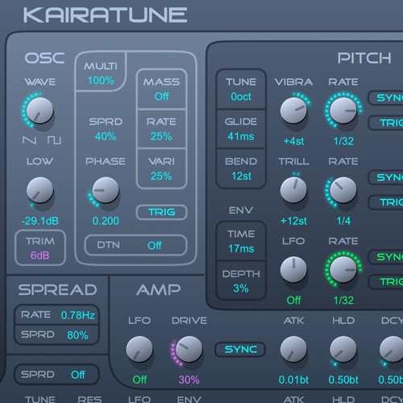Viewport: 403px width, 403px height.
Task: Toggle green SYNC beside LFO rate
Action: pyautogui.click(x=385, y=257)
